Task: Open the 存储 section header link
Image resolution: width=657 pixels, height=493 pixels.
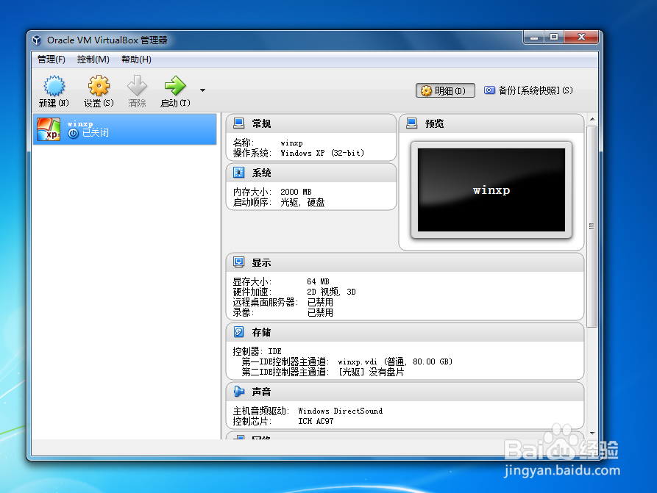Action: [261, 332]
